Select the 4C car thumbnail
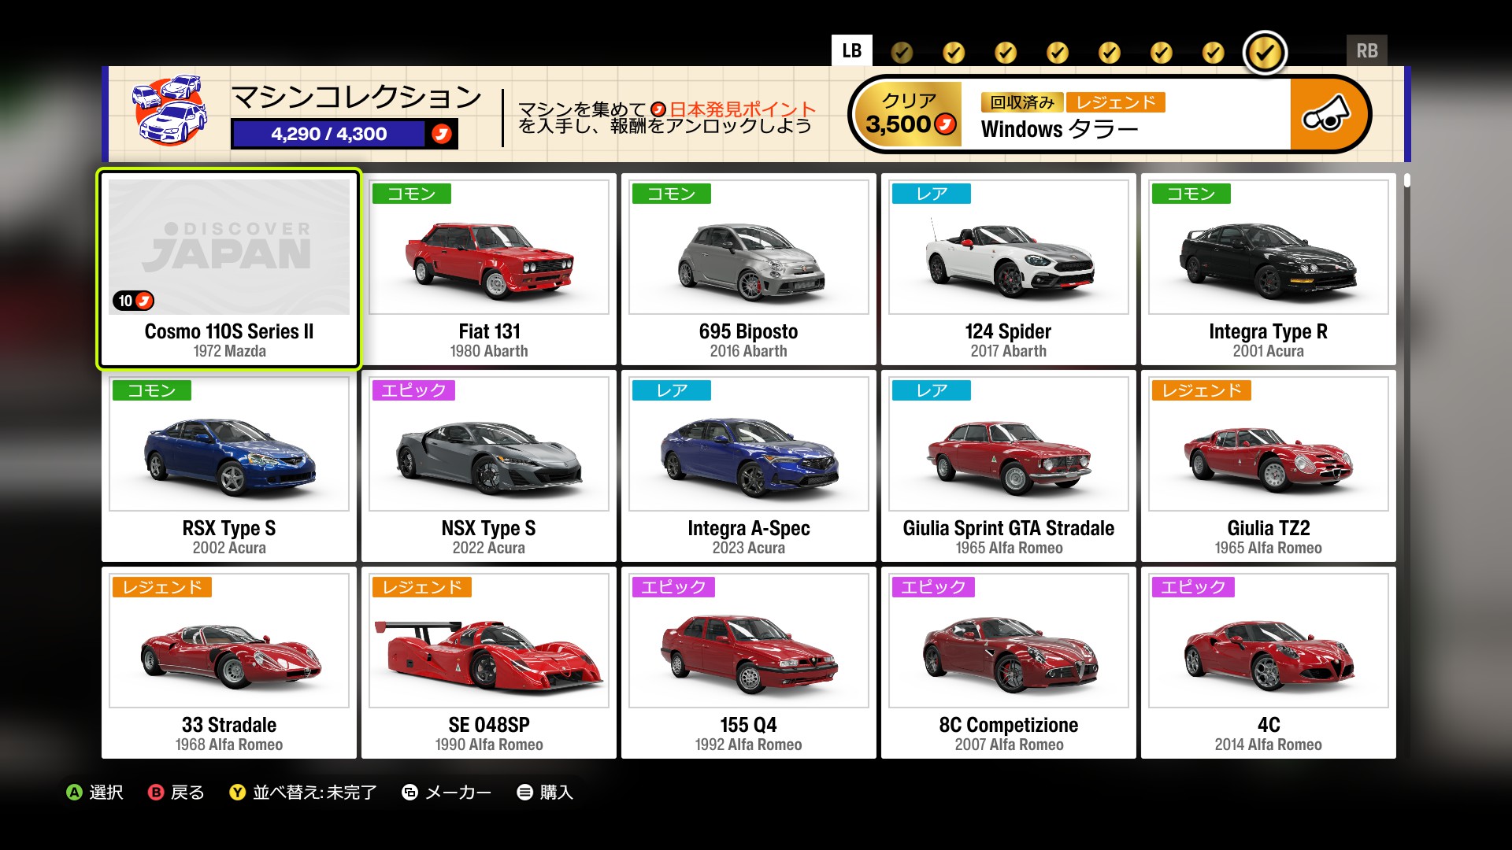This screenshot has height=850, width=1512. (1269, 641)
